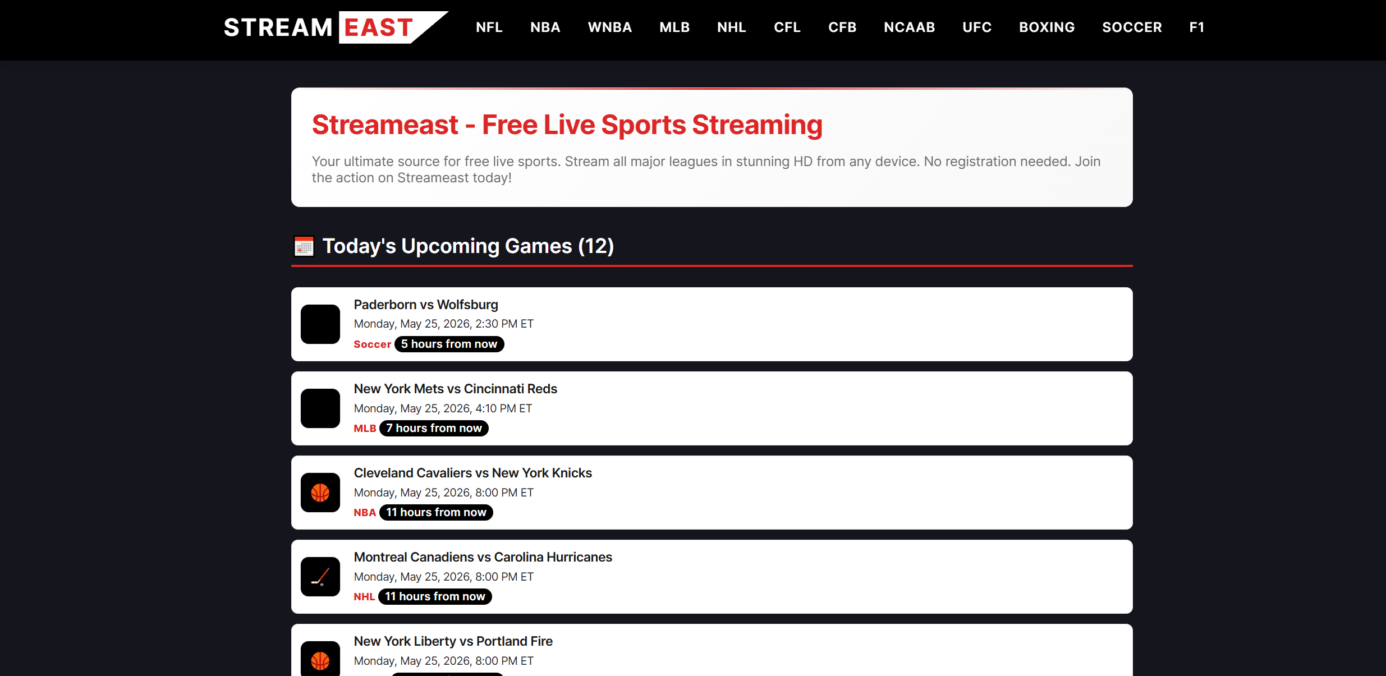Click 'Monday, May 25, 2026, 4:10 PM ET'

click(443, 408)
